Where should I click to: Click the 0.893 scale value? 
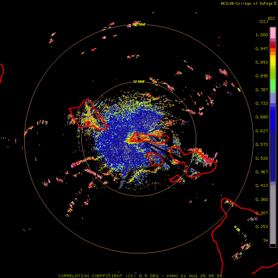[x=262, y=62]
